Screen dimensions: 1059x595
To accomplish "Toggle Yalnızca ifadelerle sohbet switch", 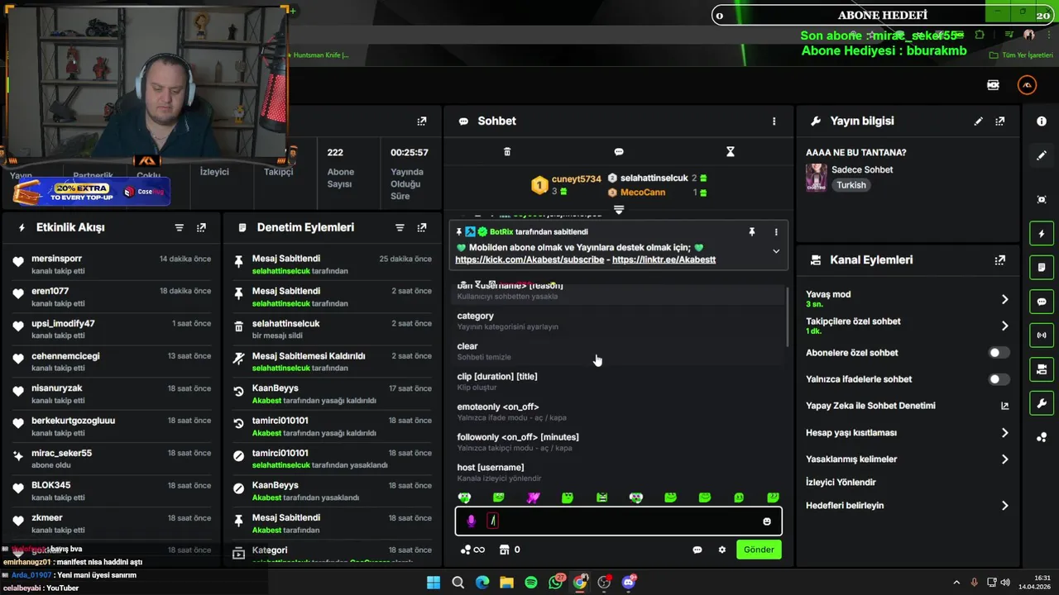I will pos(999,379).
